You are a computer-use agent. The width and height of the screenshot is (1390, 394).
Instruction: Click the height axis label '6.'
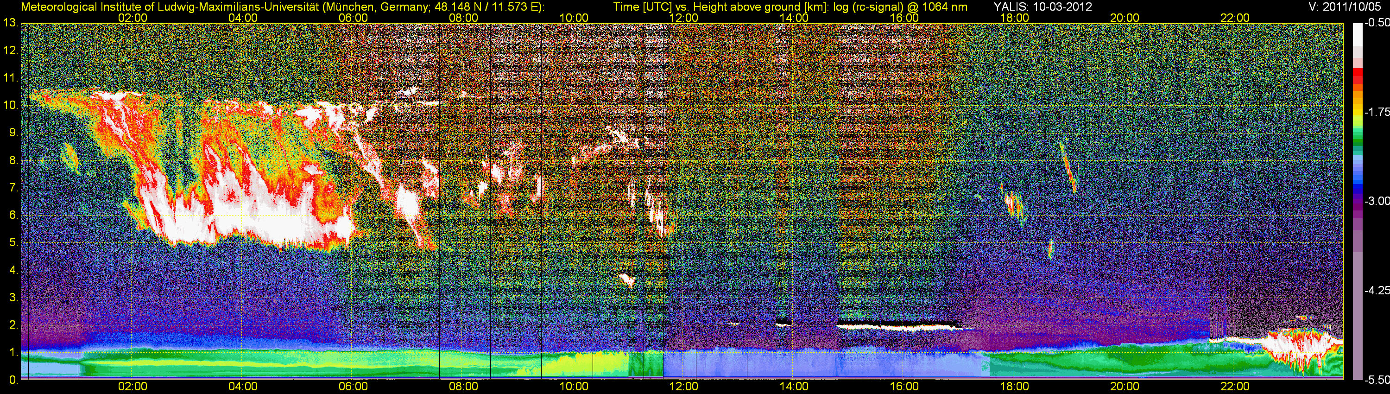click(13, 216)
